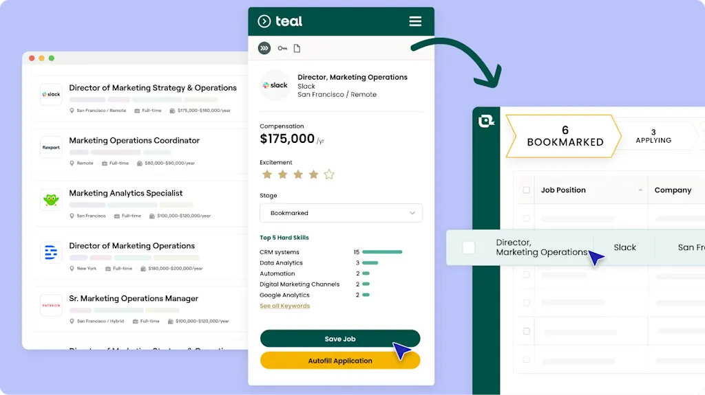Screen dimensions: 705x395
Task: Select the key icon in extension toolbar
Action: (282, 48)
